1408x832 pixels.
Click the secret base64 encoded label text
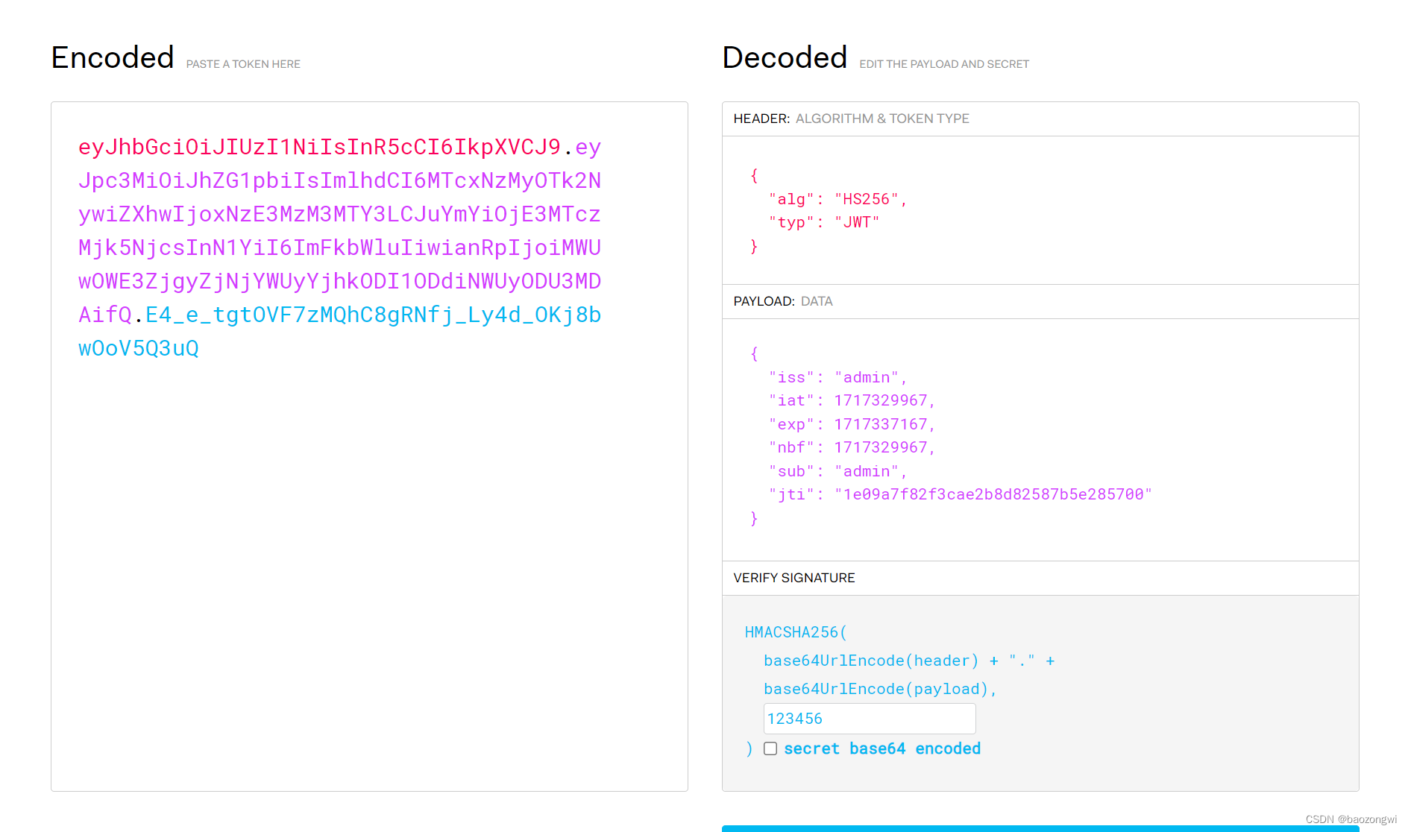[882, 749]
